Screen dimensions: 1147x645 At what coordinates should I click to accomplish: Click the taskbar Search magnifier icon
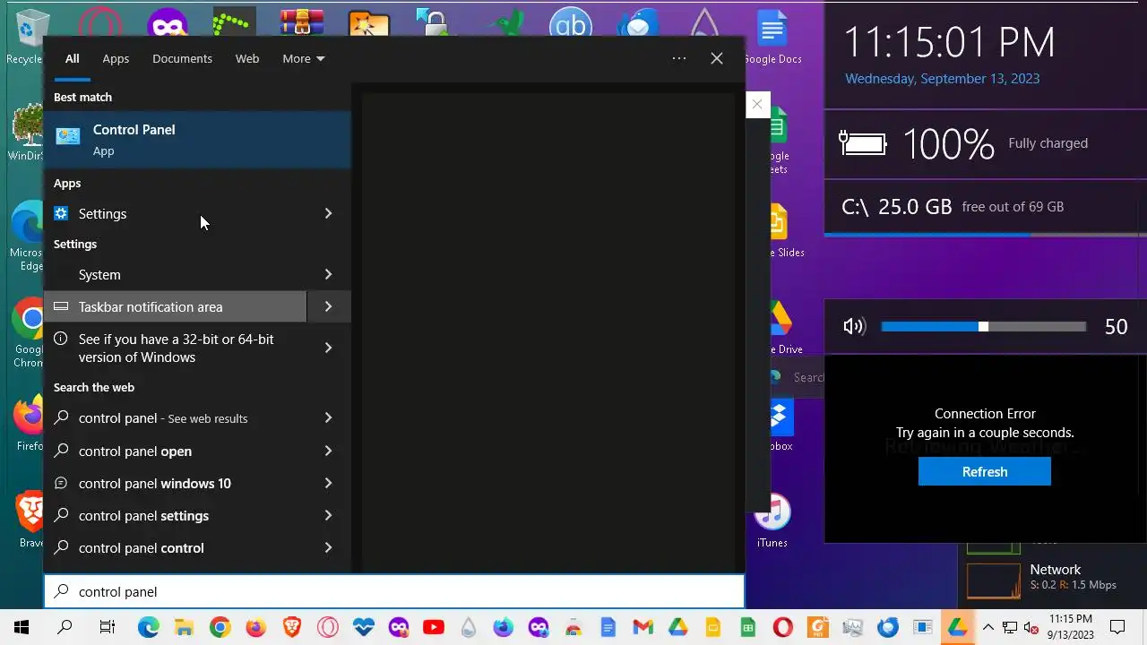65,627
